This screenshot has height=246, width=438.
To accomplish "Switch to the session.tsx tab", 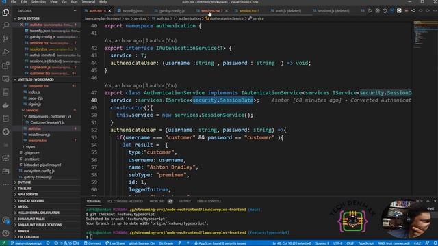I will (248, 11).
